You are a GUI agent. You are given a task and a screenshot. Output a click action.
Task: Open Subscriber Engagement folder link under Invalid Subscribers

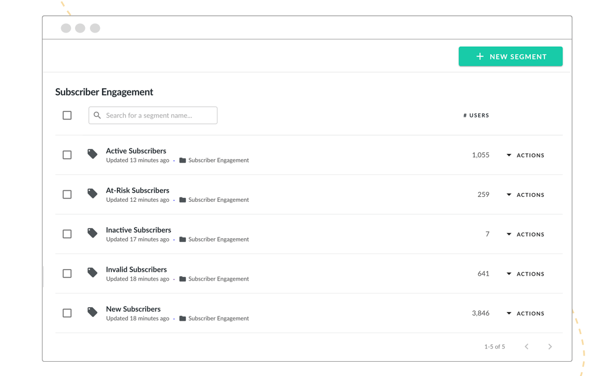click(218, 279)
